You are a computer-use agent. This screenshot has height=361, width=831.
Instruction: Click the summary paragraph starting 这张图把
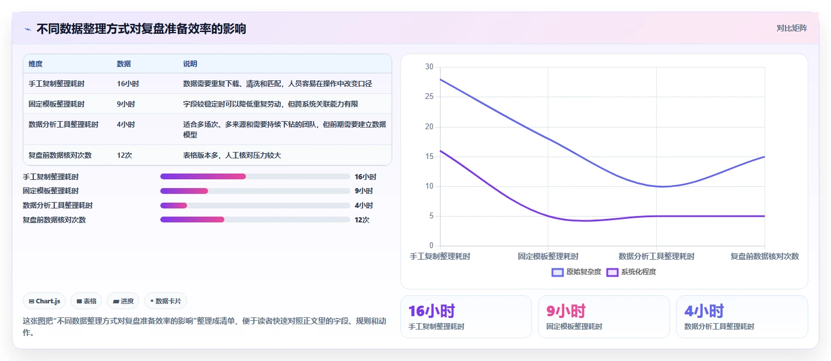(204, 327)
